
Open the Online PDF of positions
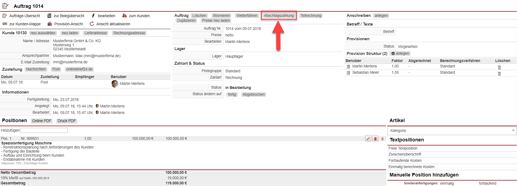42,121
